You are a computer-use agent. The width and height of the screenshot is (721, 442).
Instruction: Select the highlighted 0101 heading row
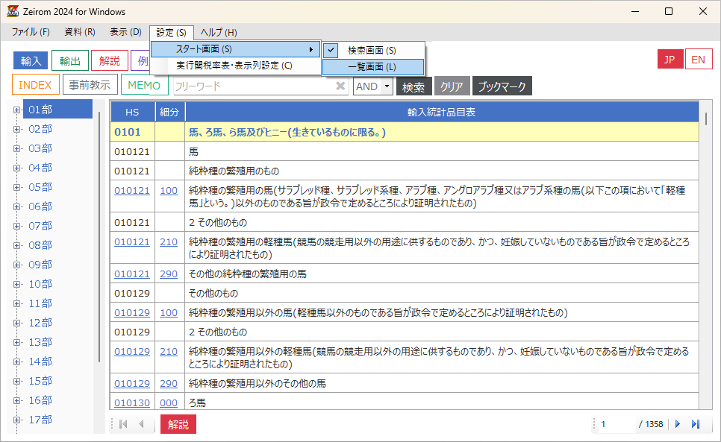click(405, 132)
